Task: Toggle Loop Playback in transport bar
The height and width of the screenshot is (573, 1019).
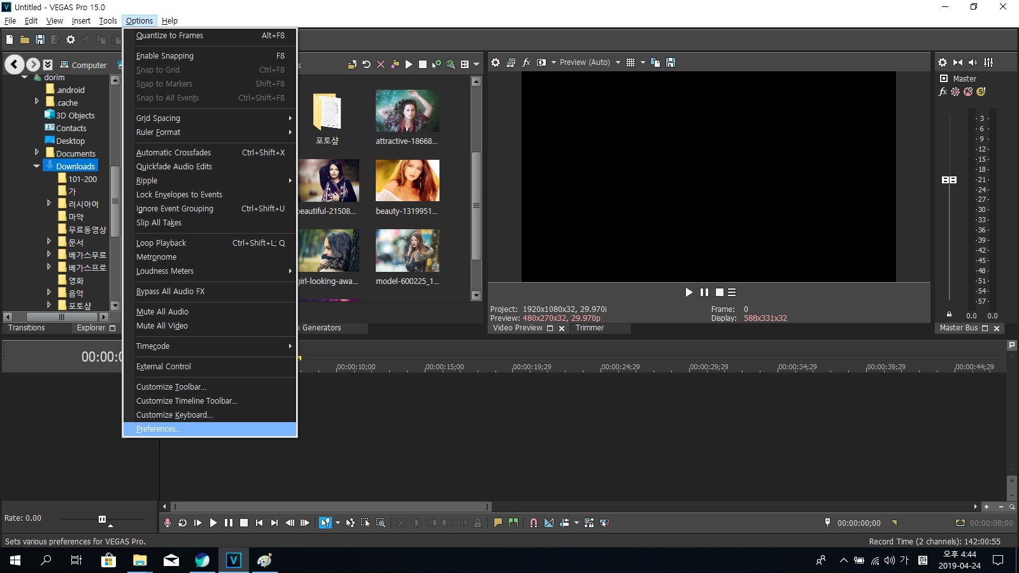Action: tap(183, 523)
